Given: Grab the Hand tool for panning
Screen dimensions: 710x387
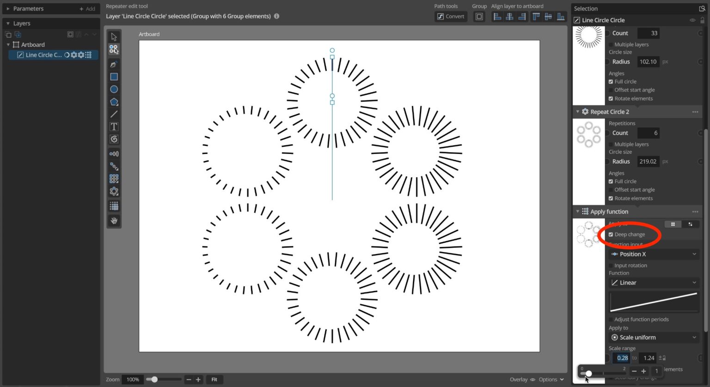Looking at the screenshot, I should tap(114, 221).
